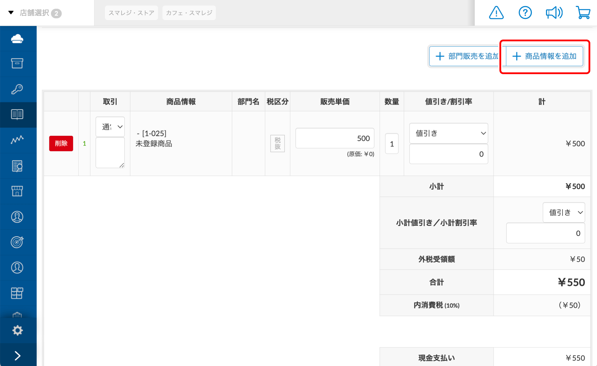597x366 pixels.
Task: Open the 取引 type dropdown in row 1
Action: (110, 127)
